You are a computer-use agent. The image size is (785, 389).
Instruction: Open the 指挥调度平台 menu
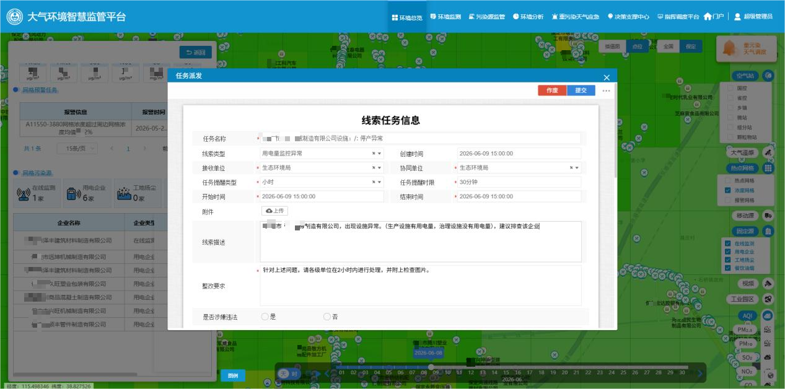coord(678,17)
